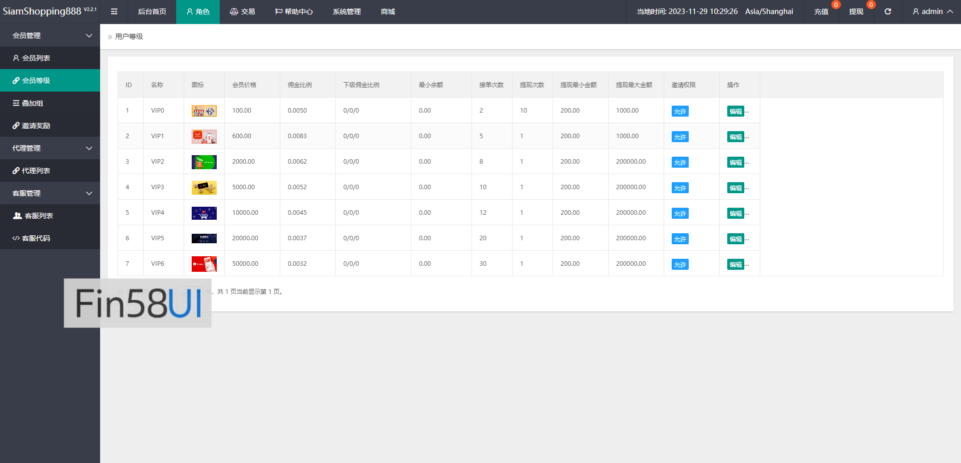Switch to the 交易 top menu tab
This screenshot has height=463, width=961.
pyautogui.click(x=242, y=12)
